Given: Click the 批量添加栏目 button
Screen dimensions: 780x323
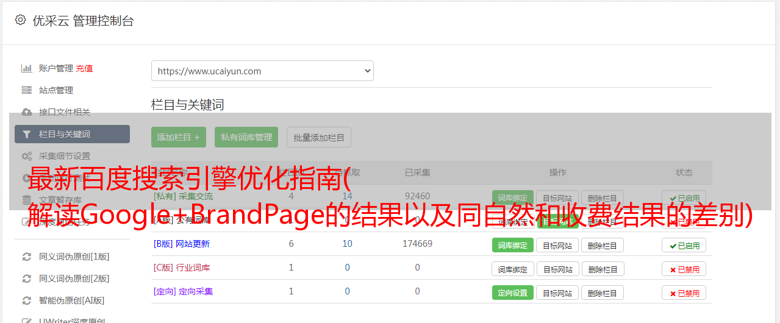Looking at the screenshot, I should coord(319,137).
